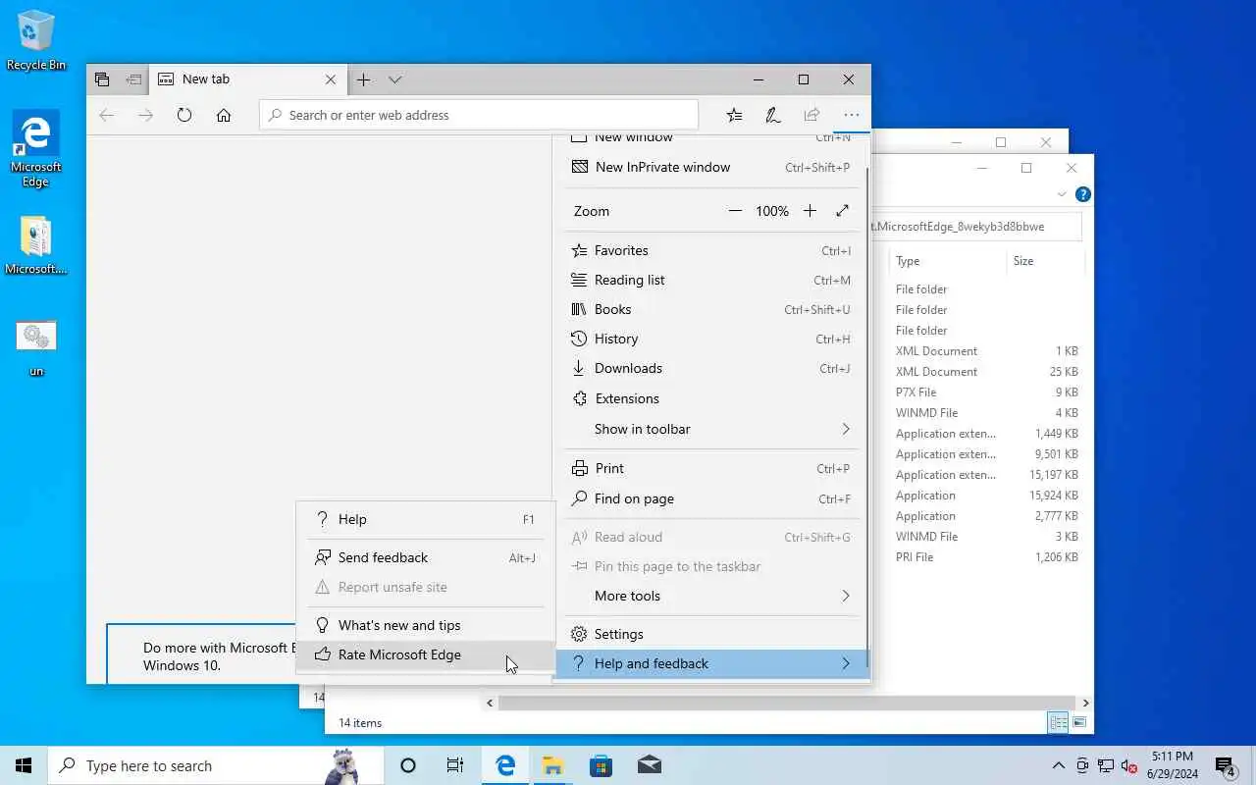Open Settings from the menu
This screenshot has height=785, width=1256.
711,634
